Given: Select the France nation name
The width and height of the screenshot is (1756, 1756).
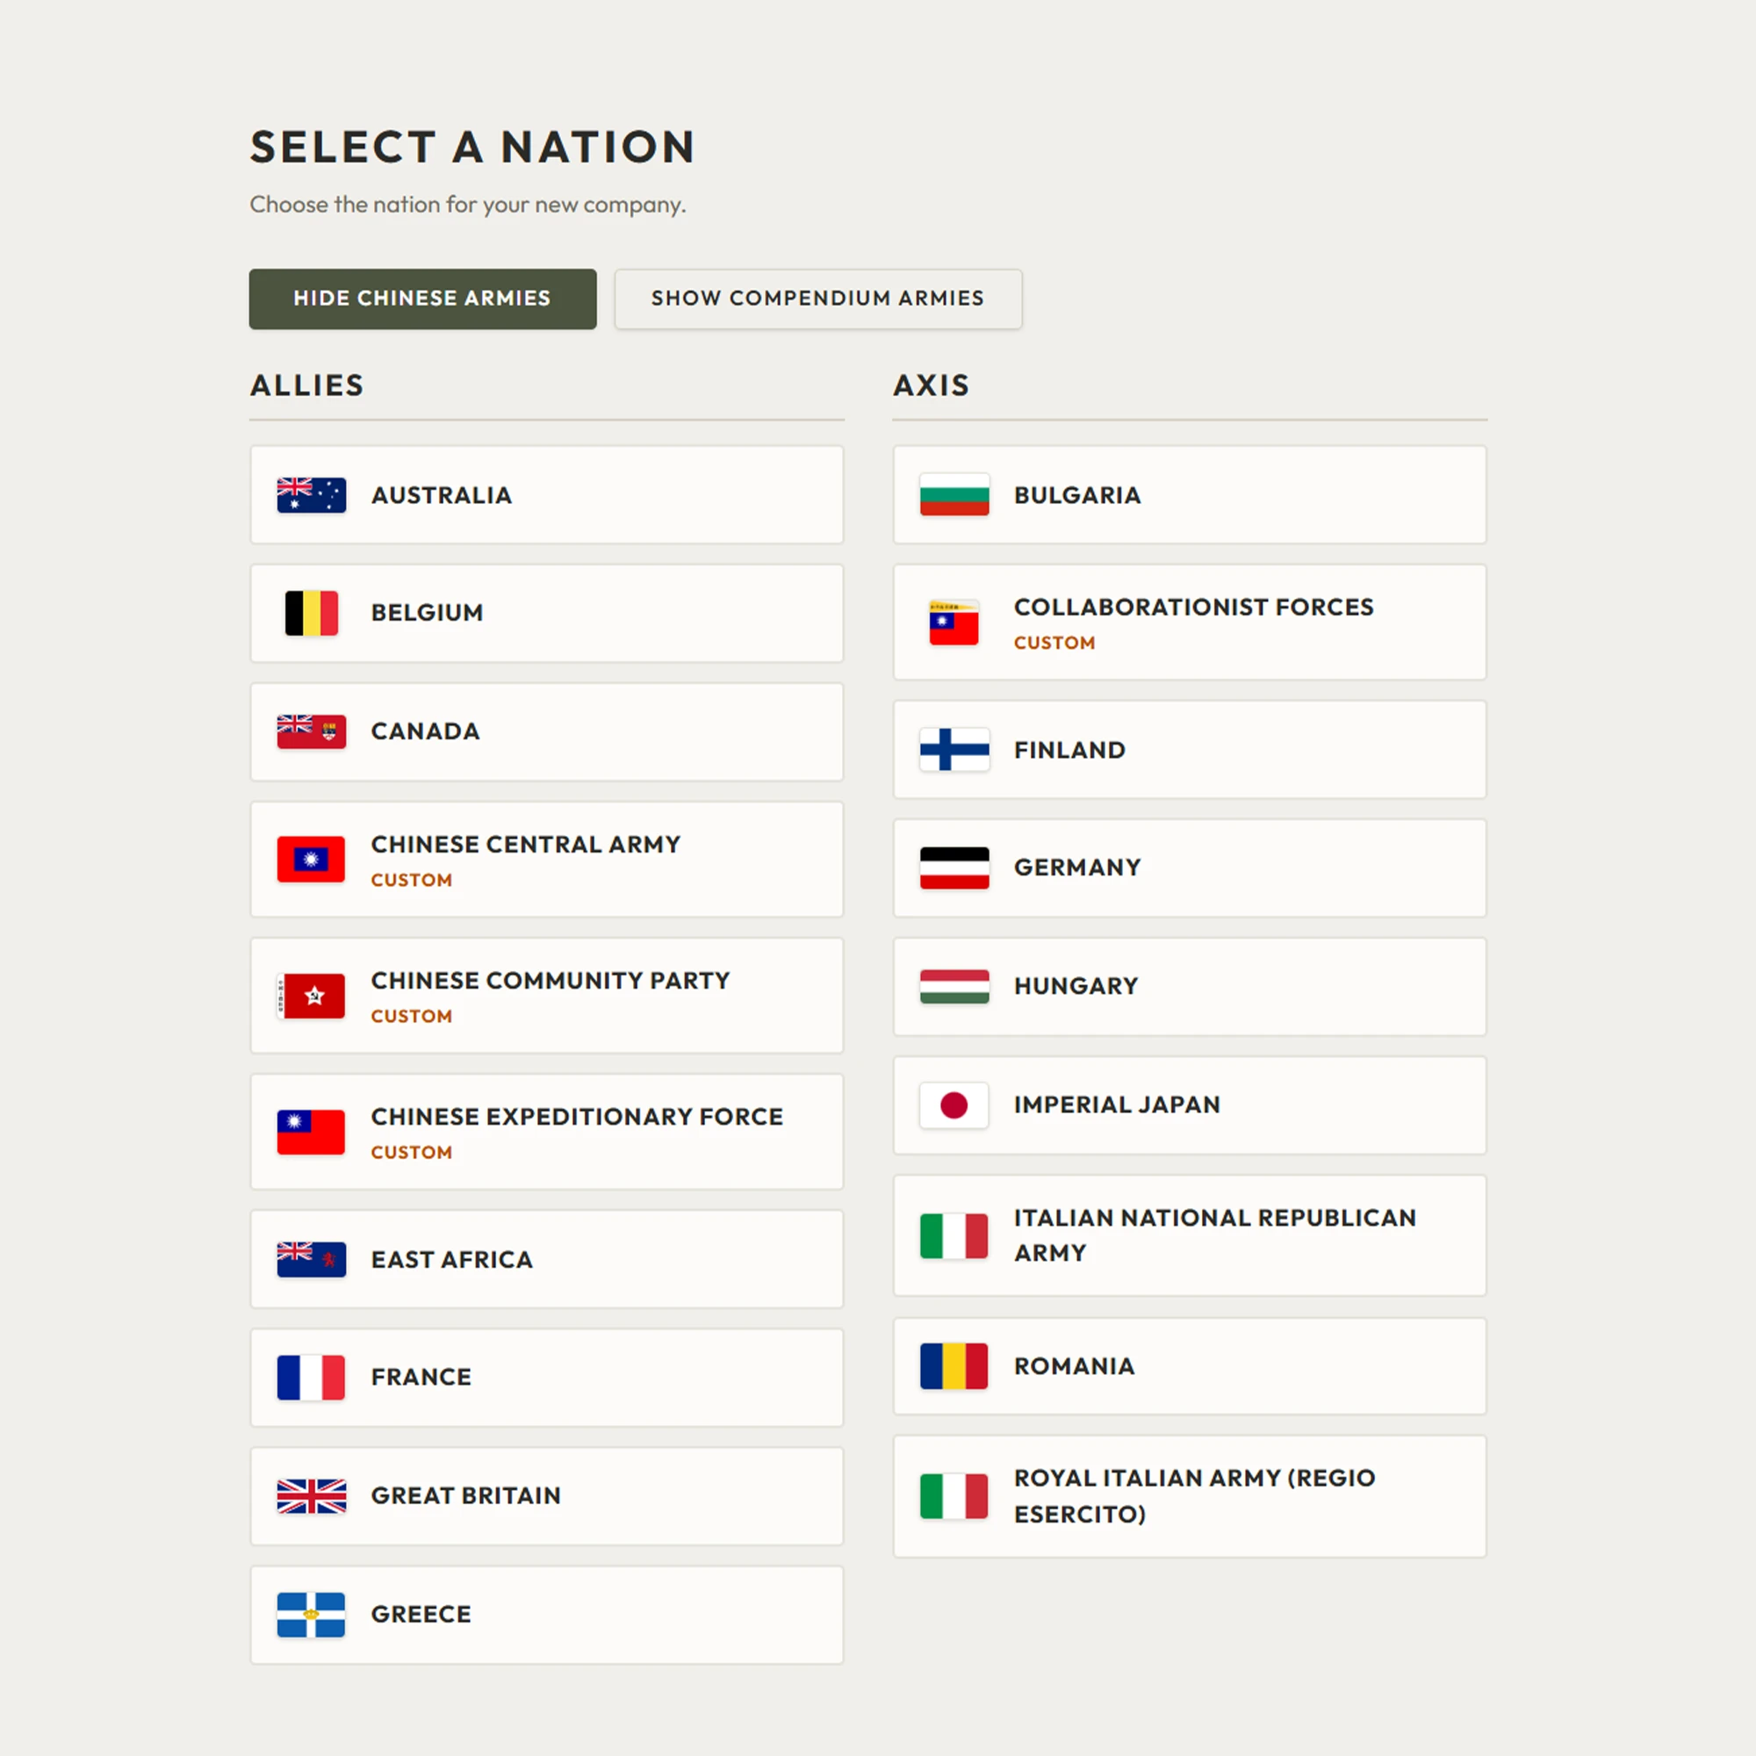Looking at the screenshot, I should (x=421, y=1377).
